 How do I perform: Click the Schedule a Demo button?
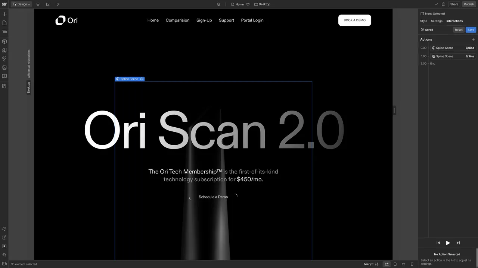pyautogui.click(x=213, y=197)
